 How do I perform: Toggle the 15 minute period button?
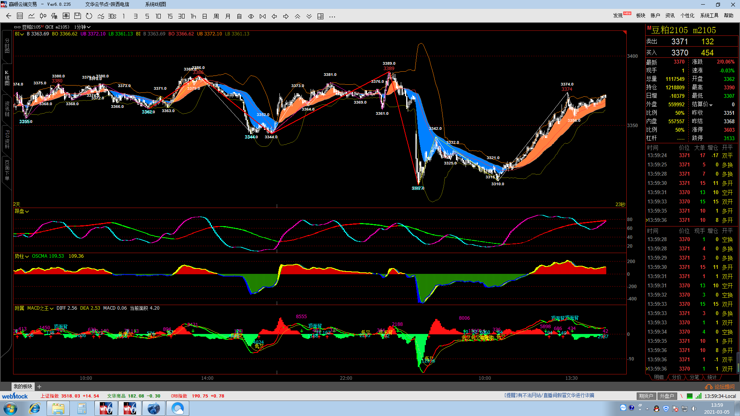170,16
